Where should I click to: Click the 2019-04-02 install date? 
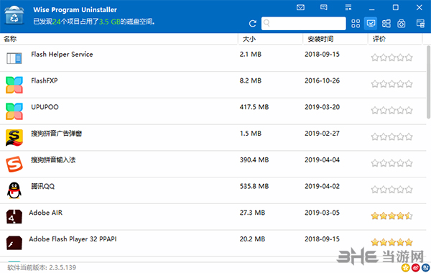click(322, 186)
